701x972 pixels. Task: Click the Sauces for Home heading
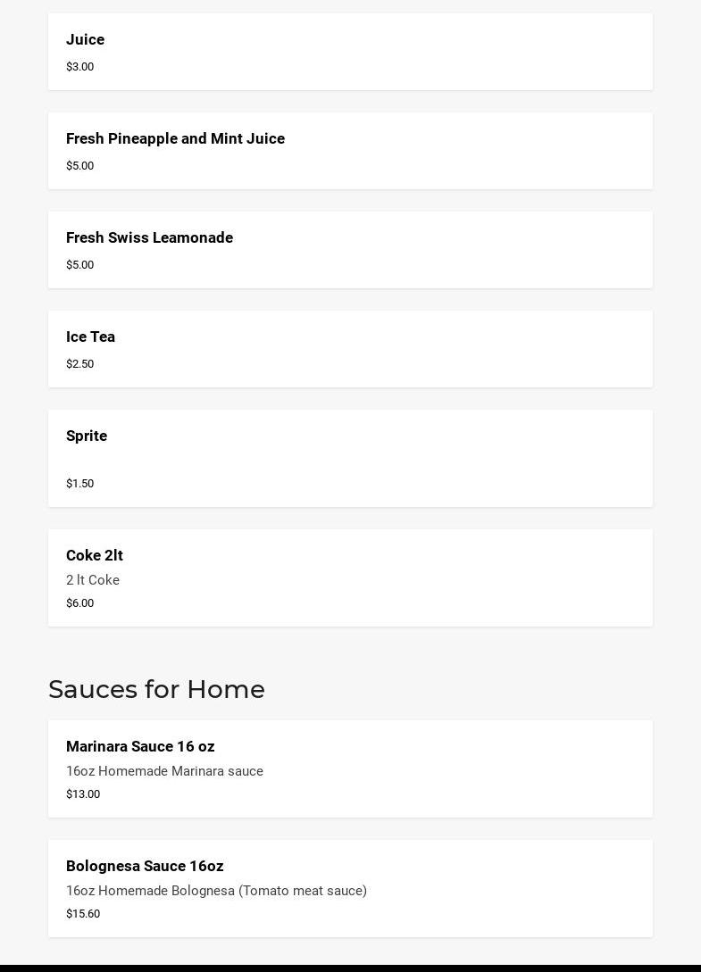[x=156, y=689]
